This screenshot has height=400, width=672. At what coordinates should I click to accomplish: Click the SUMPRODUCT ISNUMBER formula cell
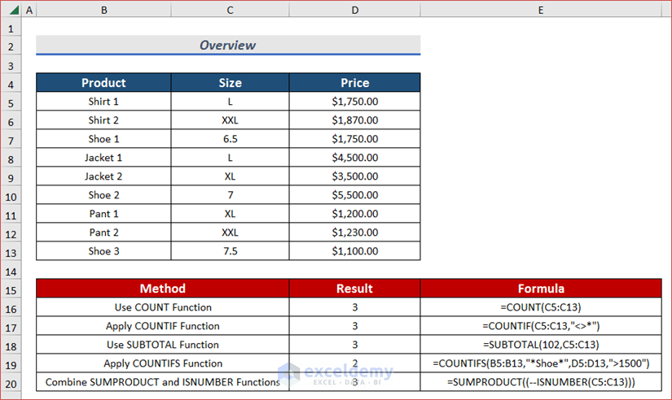tap(541, 382)
